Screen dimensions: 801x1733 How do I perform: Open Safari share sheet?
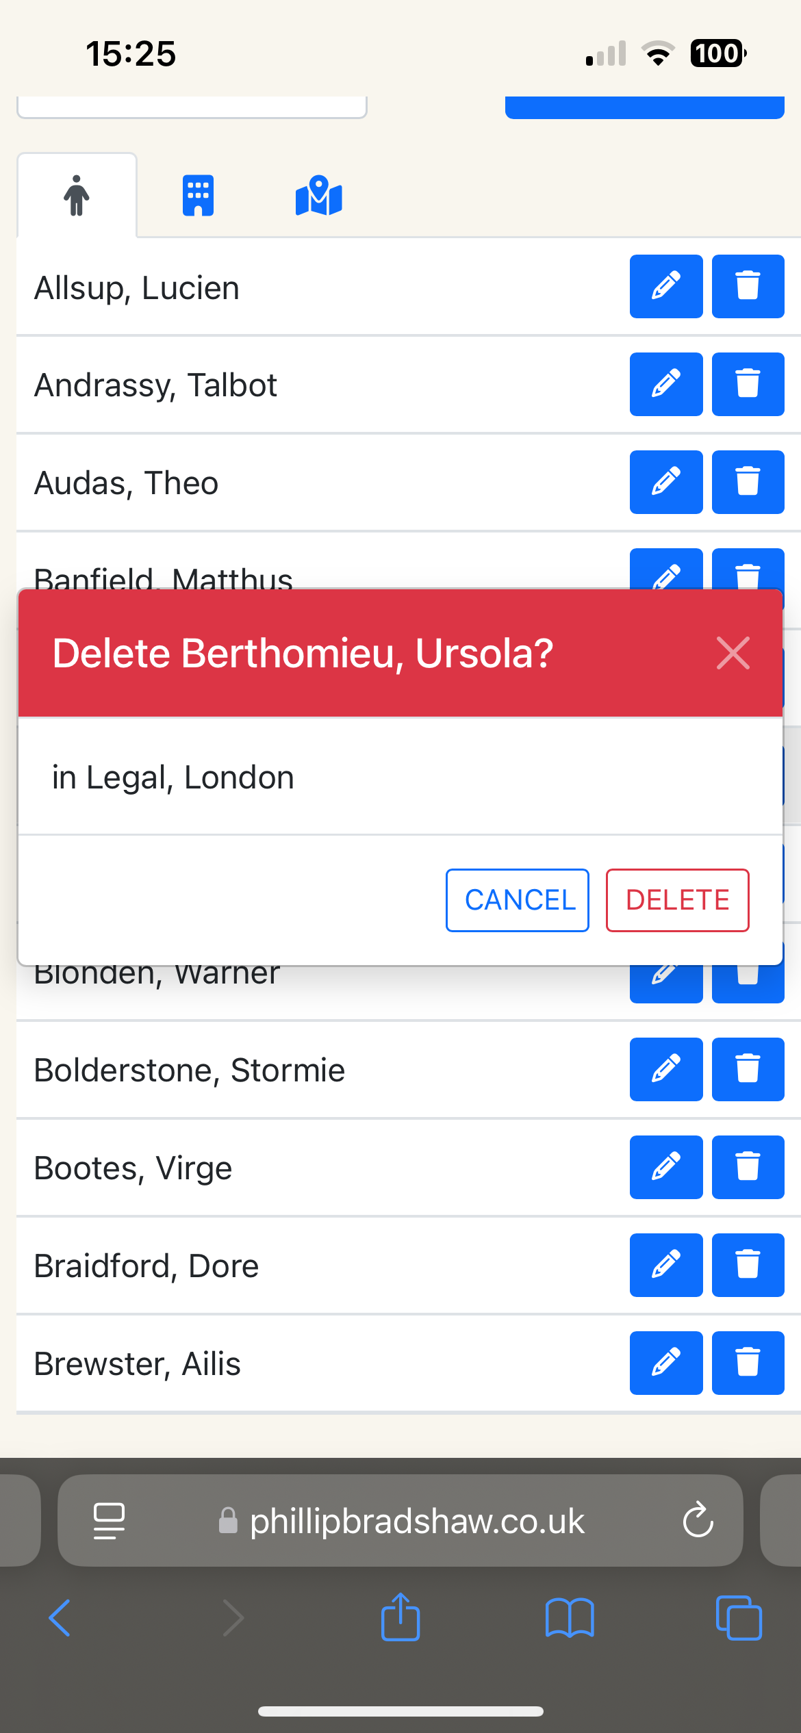400,1618
